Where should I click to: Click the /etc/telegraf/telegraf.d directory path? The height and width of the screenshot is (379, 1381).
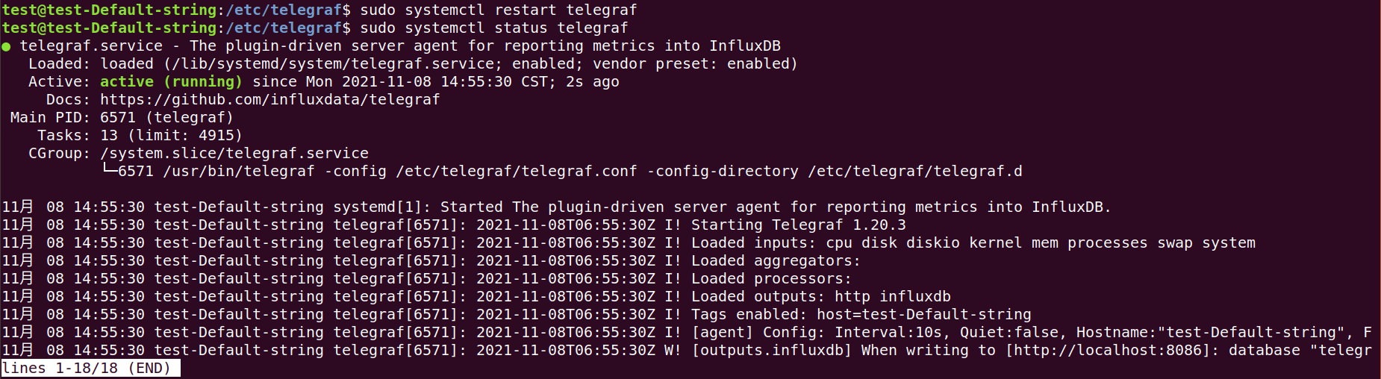915,171
